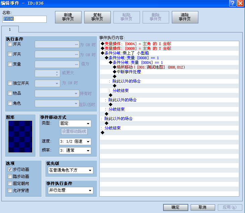Select the middle-level 除此以外的场合 line
This screenshot has height=213, width=245.
click(x=169, y=100)
